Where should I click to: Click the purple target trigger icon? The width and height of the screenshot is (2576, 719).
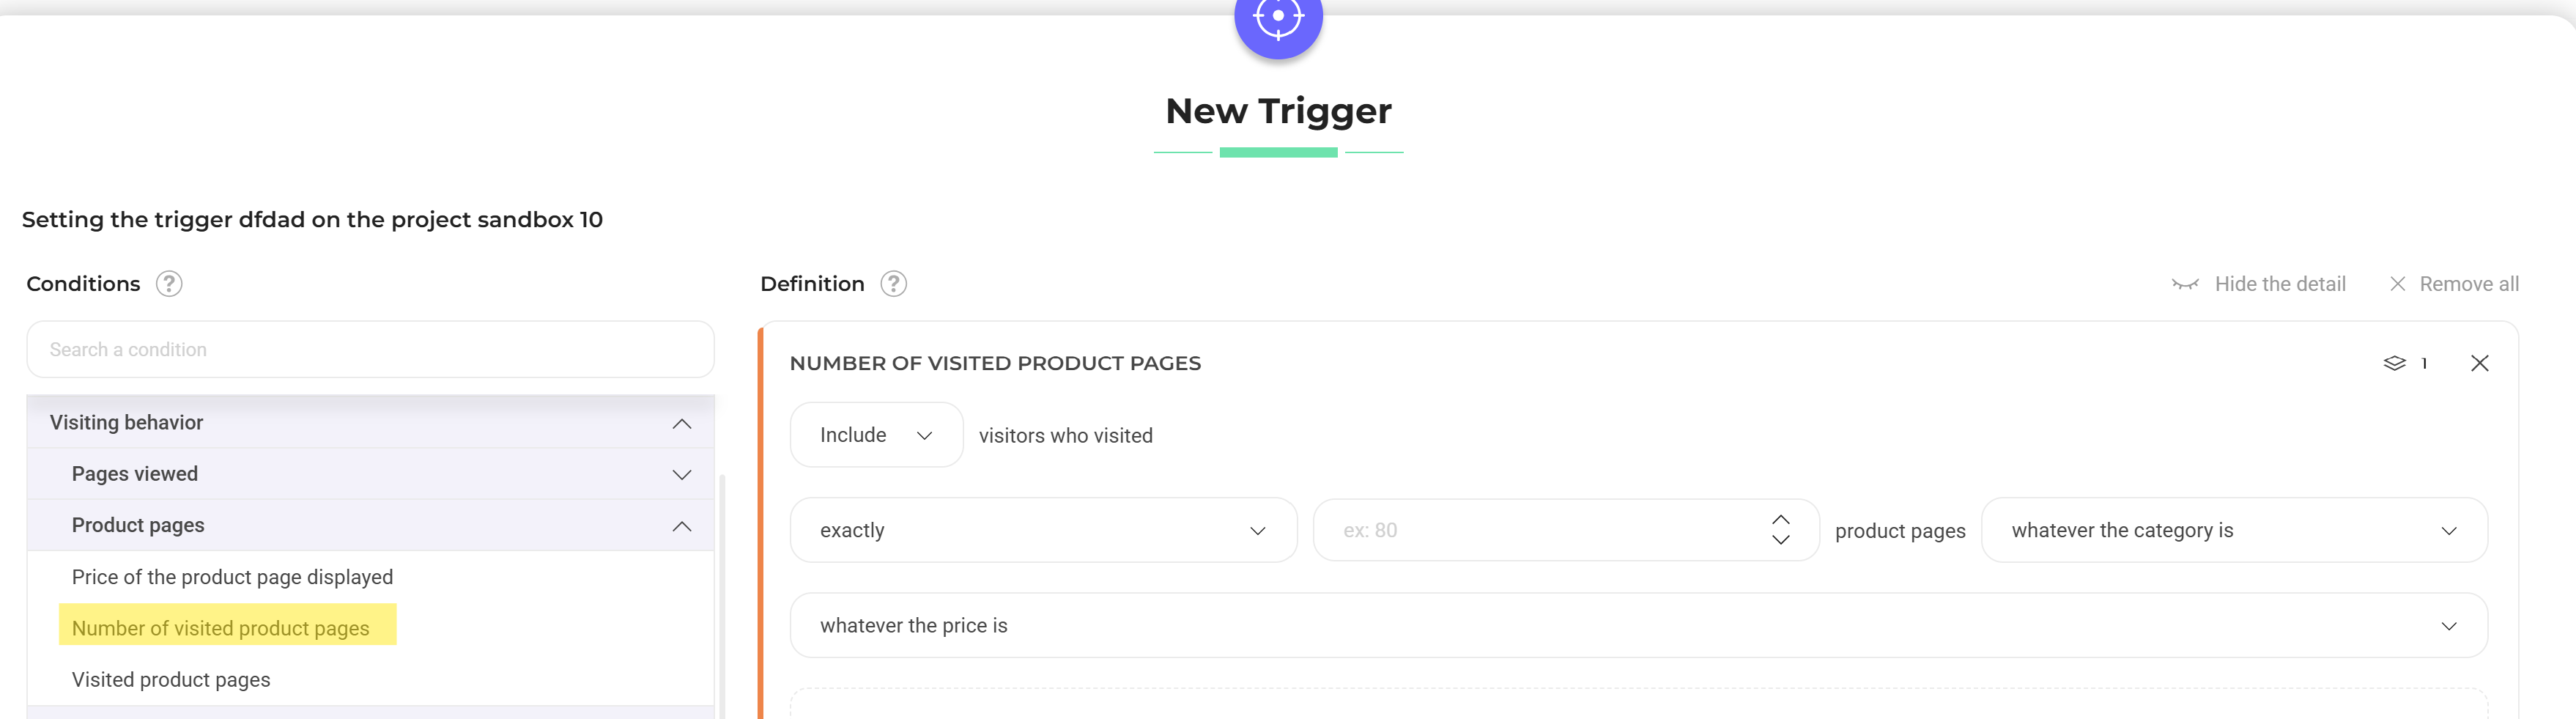pyautogui.click(x=1277, y=18)
